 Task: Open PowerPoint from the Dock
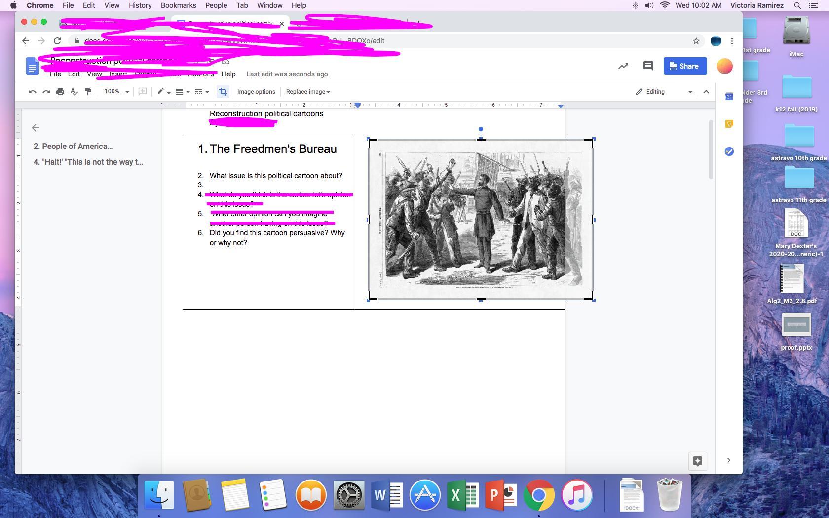coord(501,495)
